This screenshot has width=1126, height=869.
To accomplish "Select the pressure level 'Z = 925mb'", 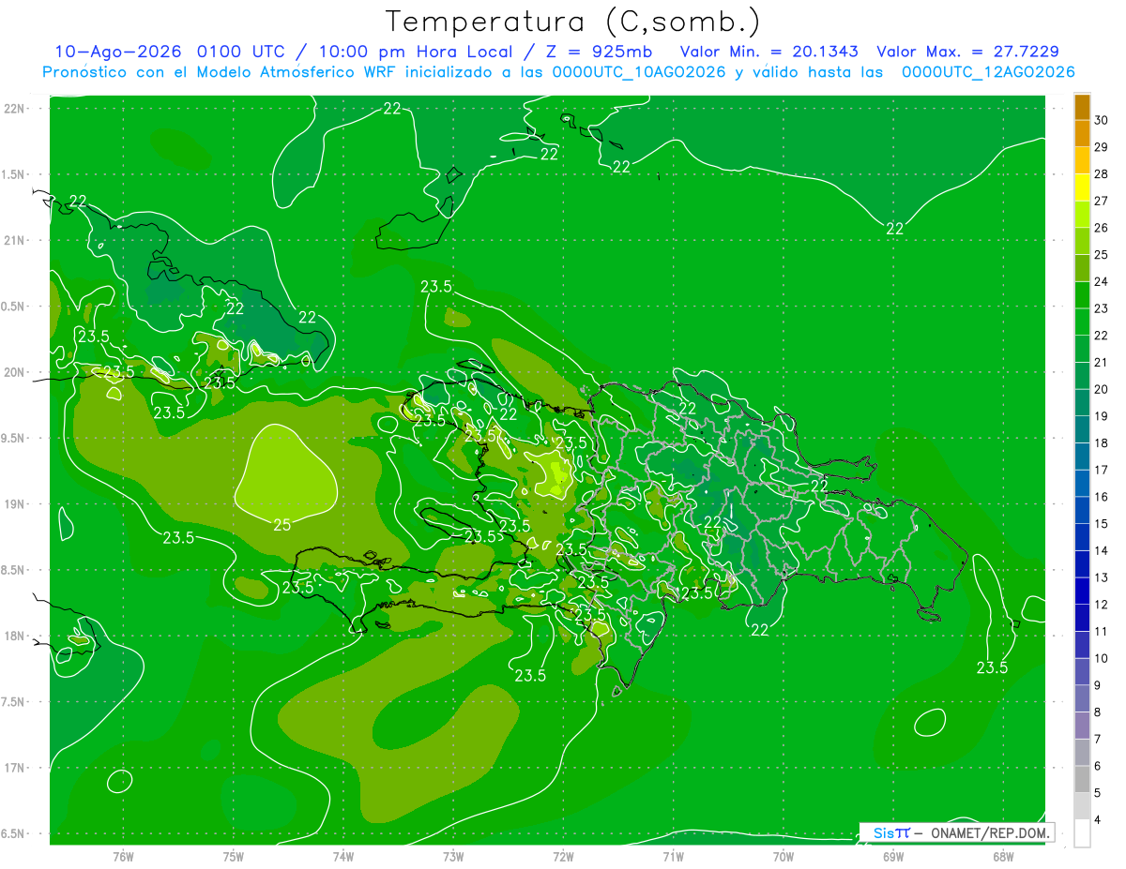I will 599,52.
